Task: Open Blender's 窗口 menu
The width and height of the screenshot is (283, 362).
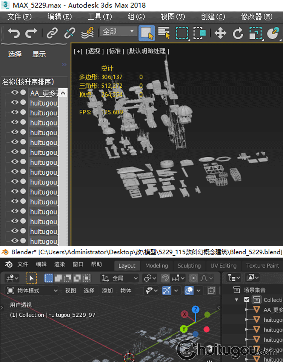Action: click(78, 264)
